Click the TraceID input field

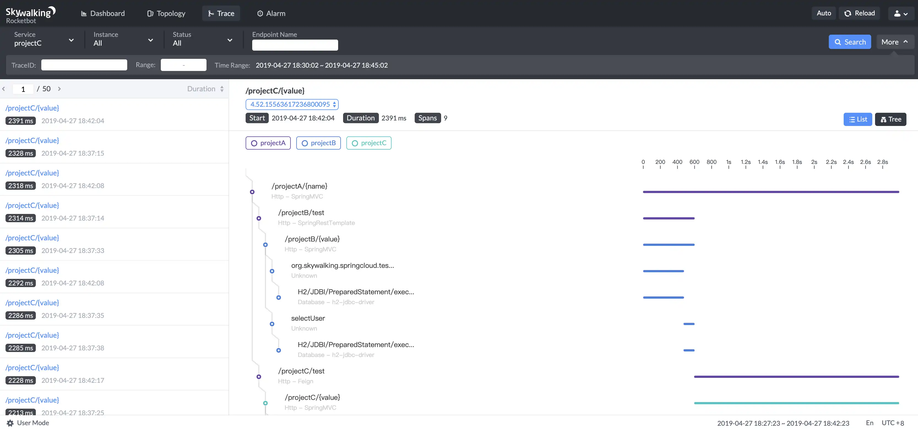click(84, 64)
